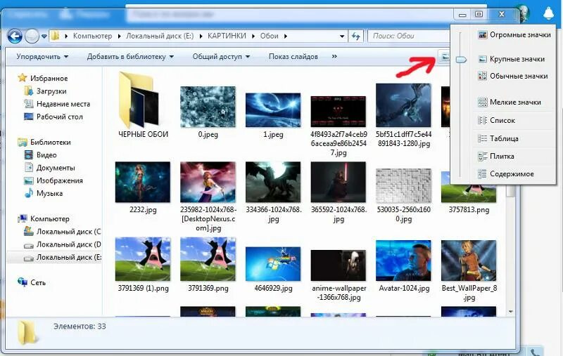563x356 pixels.
Task: Click the change view icon in toolbar
Action: [x=445, y=57]
